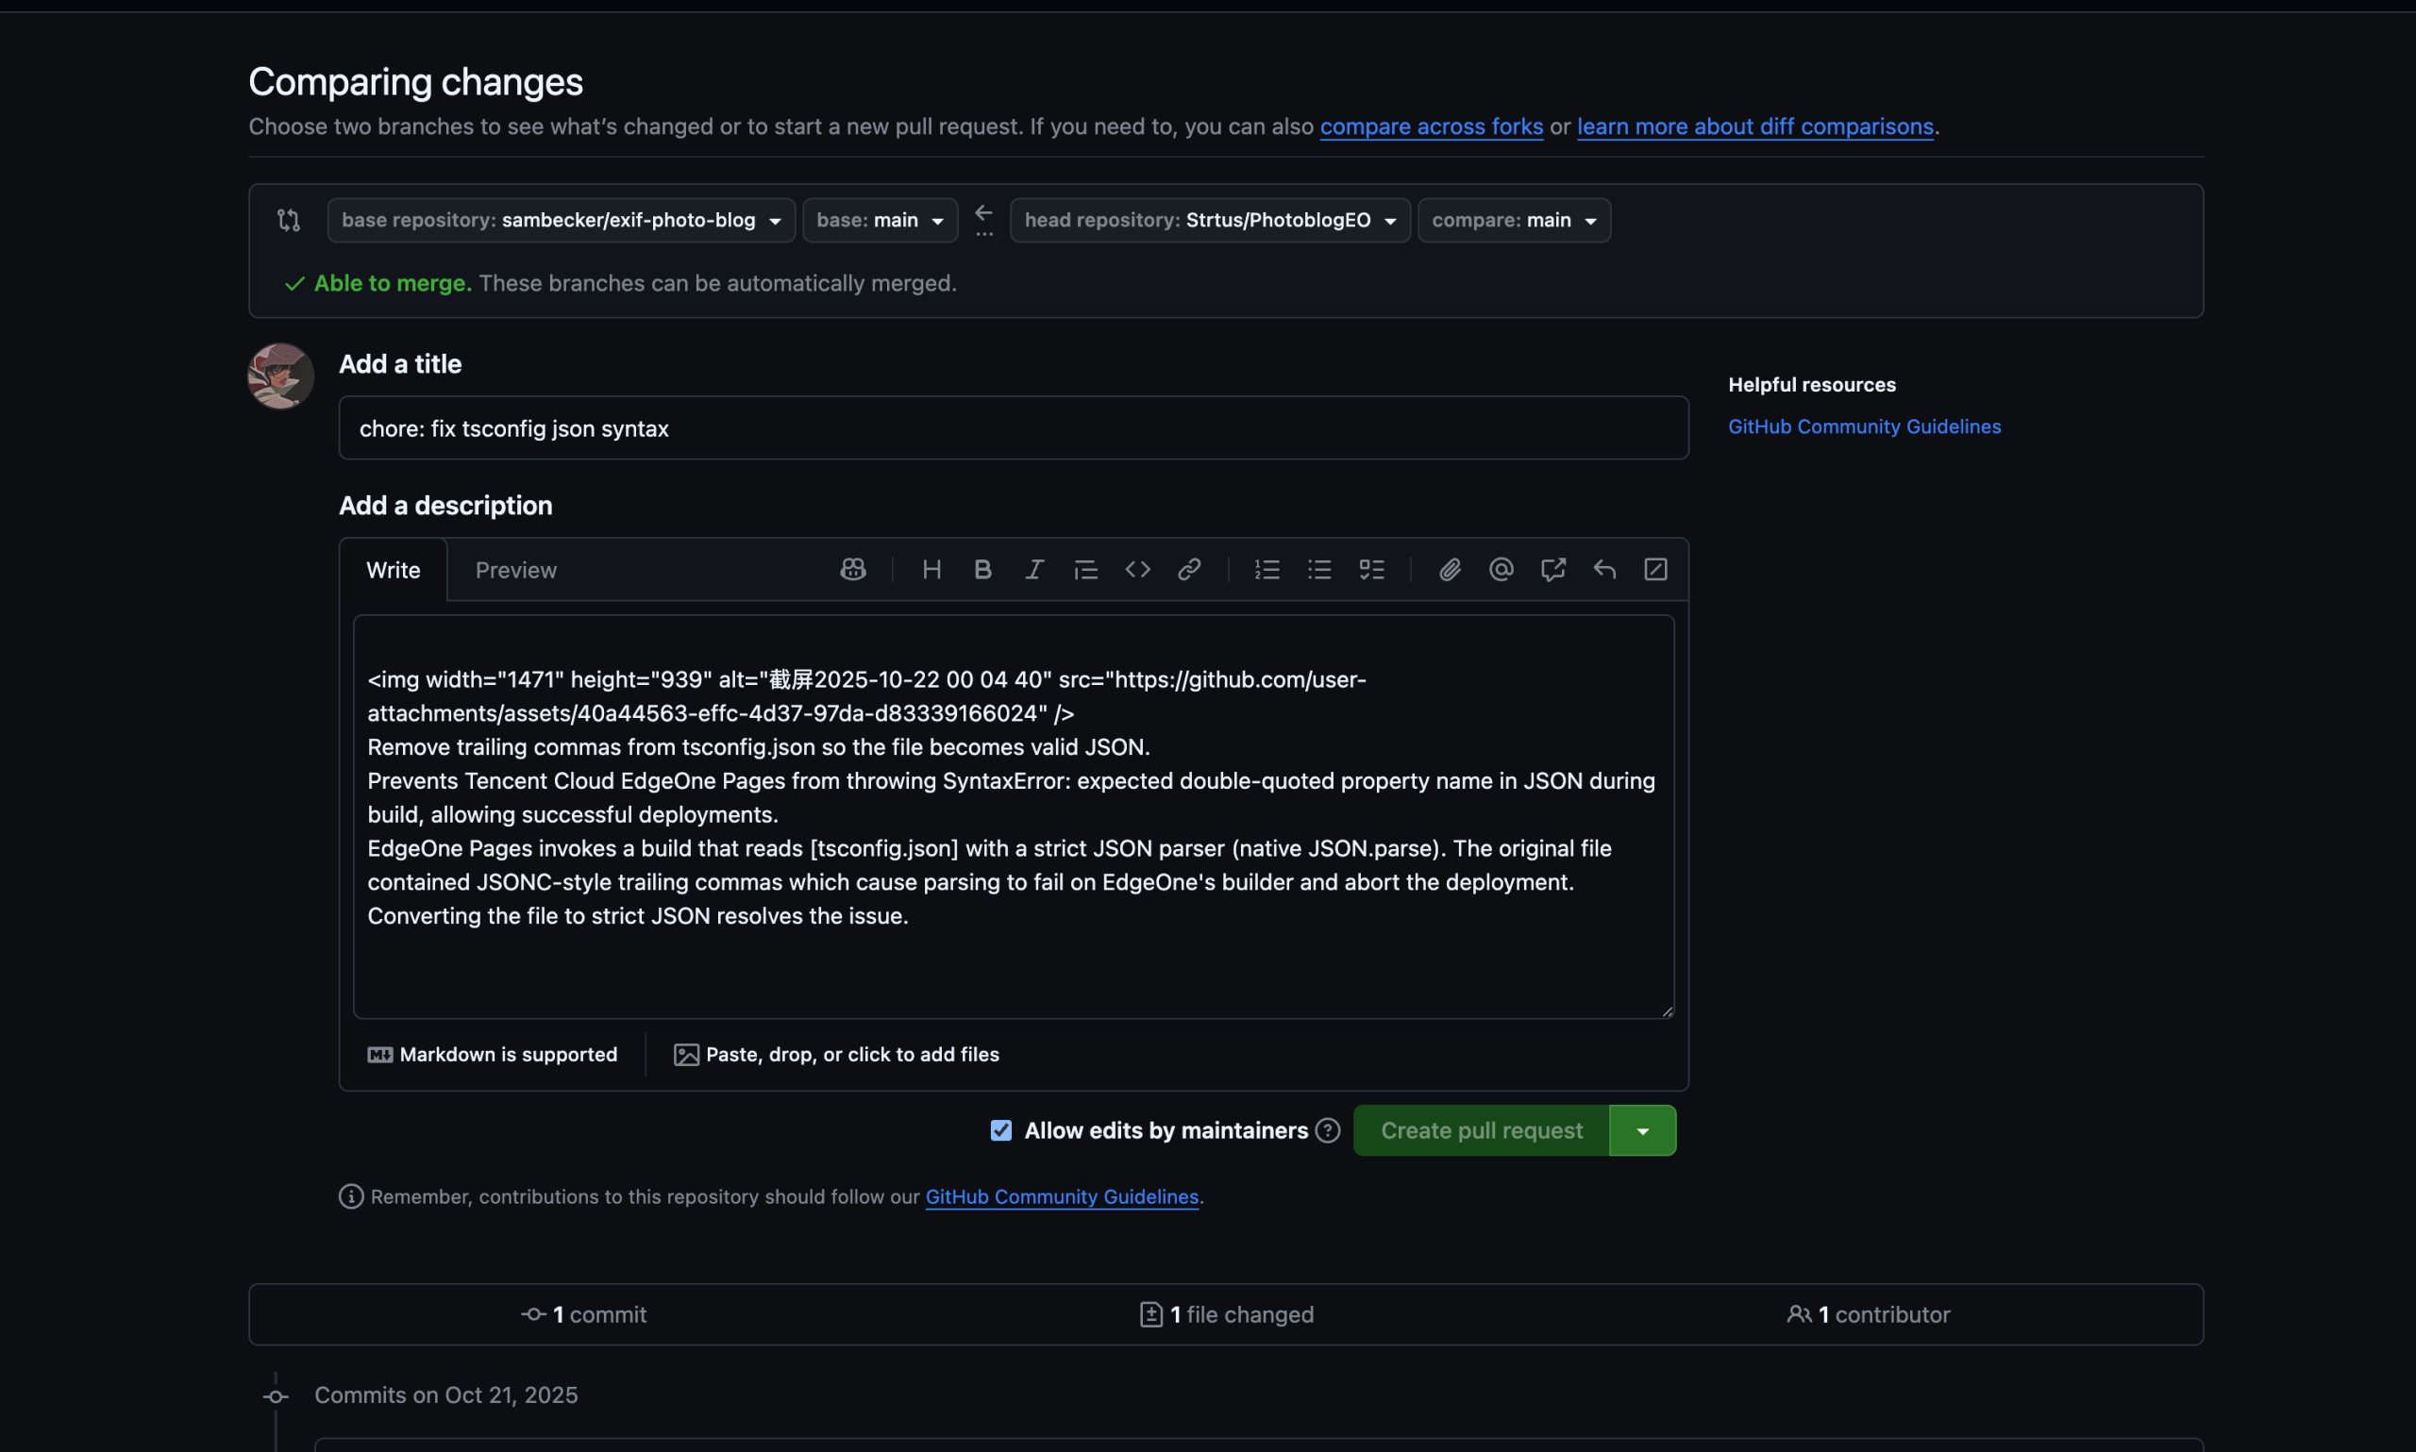This screenshot has width=2416, height=1452.
Task: Uncheck Allow edits by maintainers
Action: (x=1000, y=1130)
